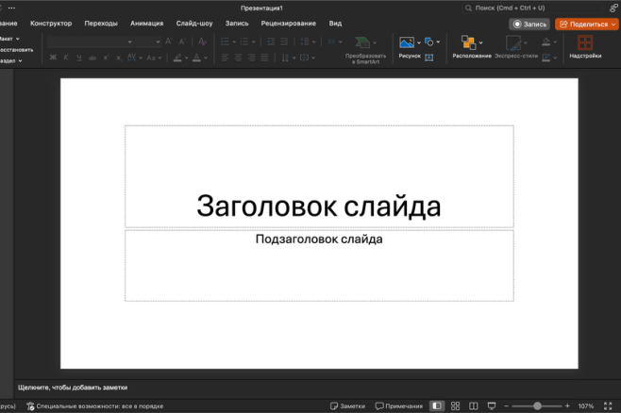Switch to the Вид tab
This screenshot has height=413, width=621.
(x=335, y=24)
